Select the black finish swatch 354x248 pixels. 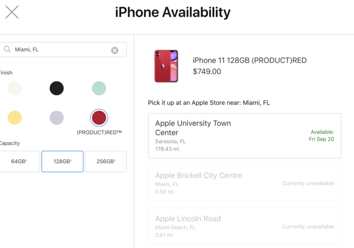(57, 88)
